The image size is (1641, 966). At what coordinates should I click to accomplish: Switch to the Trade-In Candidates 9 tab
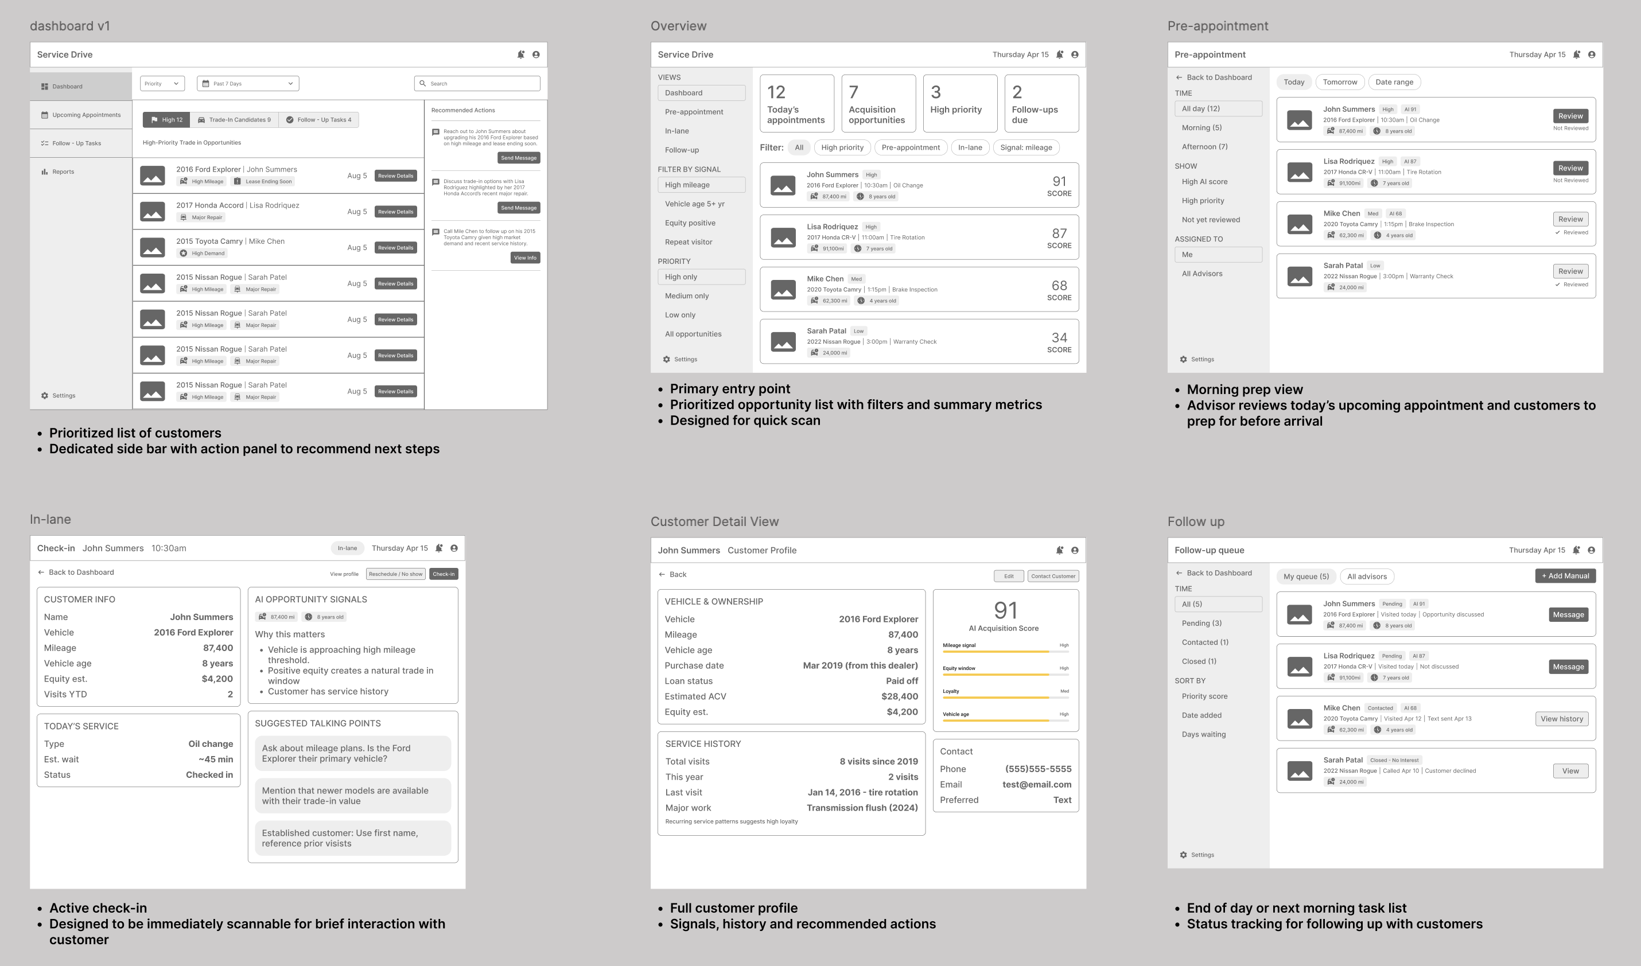(x=235, y=120)
